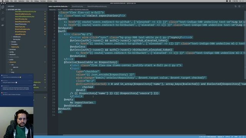This screenshot has height=138, width=246.
Task: Click the UTF-8 encoding in status bar
Action: coord(228,137)
